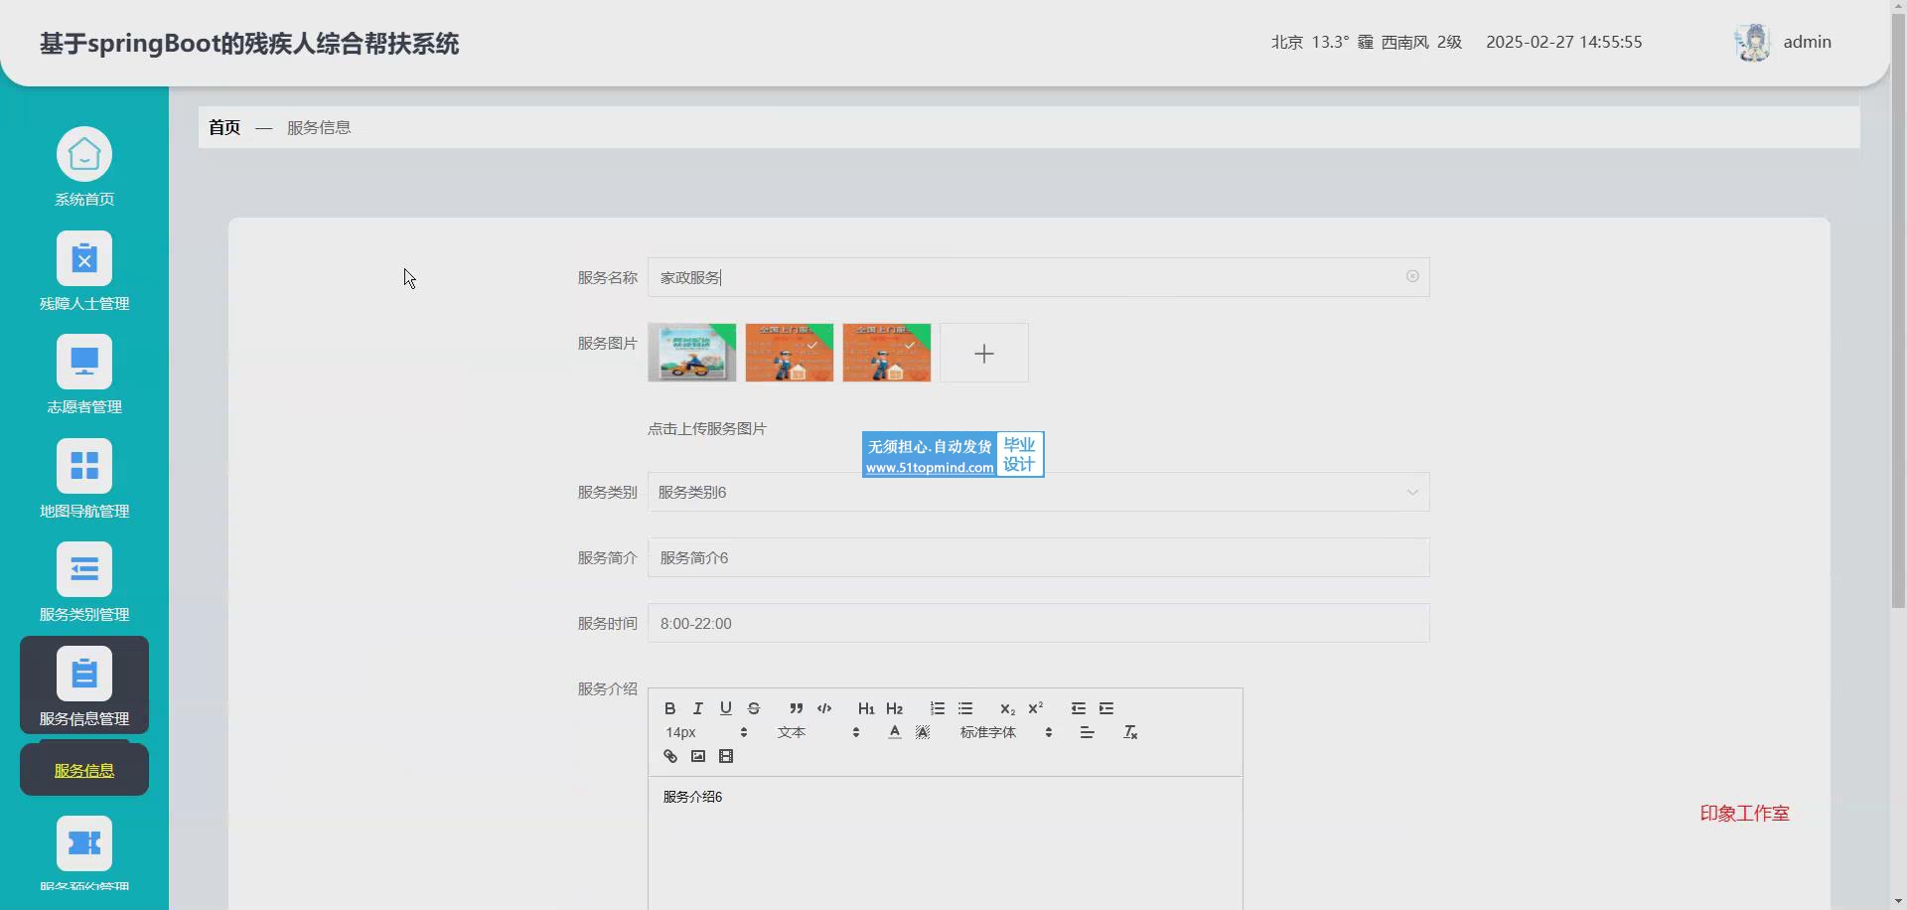Click the 首页 breadcrumb link
This screenshot has height=910, width=1907.
click(x=224, y=127)
